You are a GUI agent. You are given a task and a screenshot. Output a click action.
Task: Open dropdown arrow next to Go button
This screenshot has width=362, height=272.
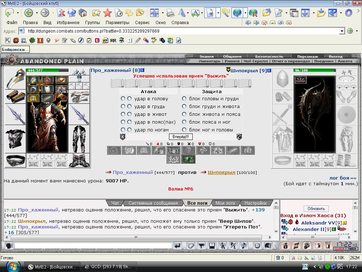(357, 31)
